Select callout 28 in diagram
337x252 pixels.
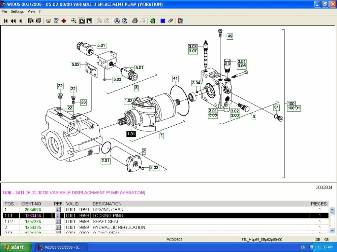click(x=83, y=102)
